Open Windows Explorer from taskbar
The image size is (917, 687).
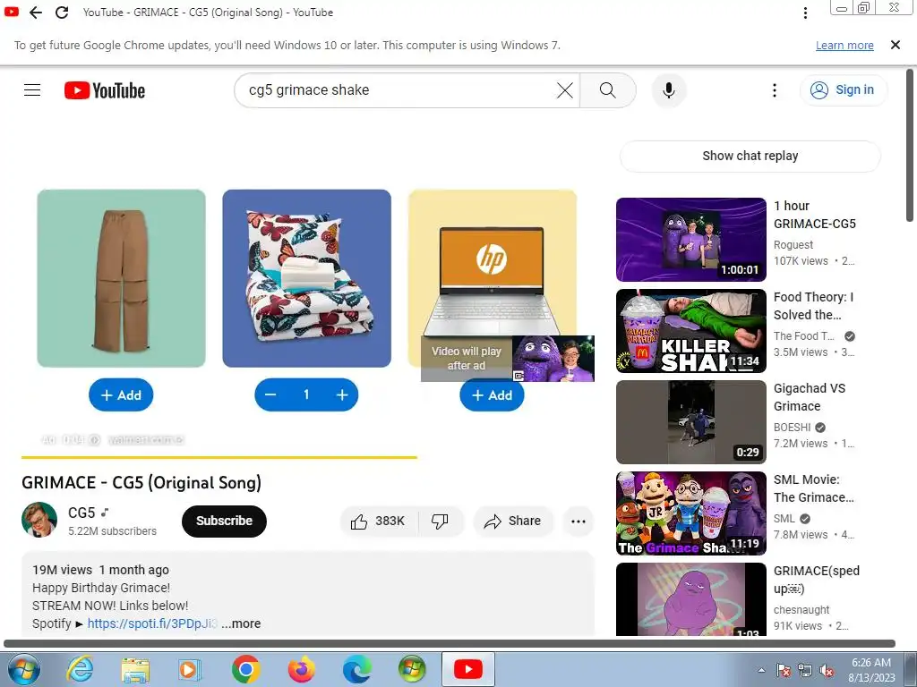coord(135,669)
